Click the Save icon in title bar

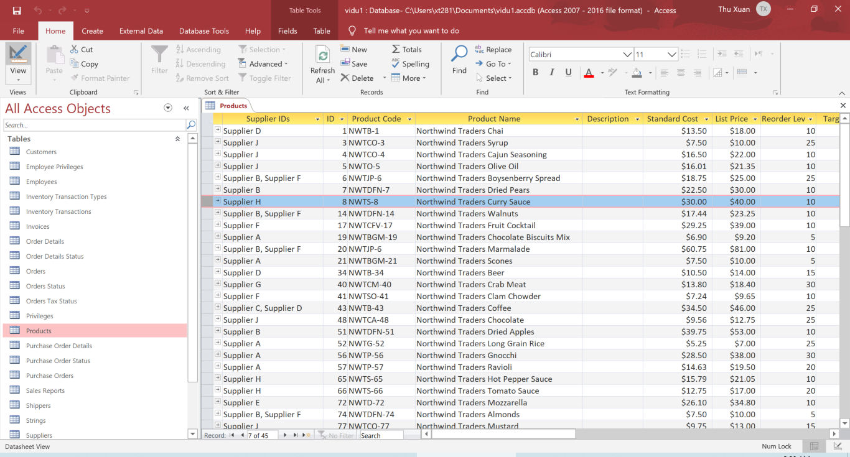click(17, 11)
